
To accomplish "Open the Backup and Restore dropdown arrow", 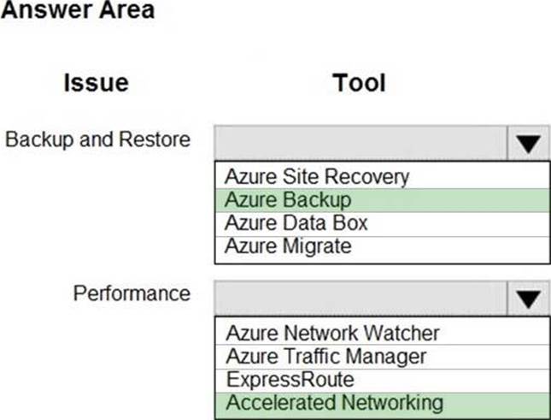I will [x=530, y=143].
